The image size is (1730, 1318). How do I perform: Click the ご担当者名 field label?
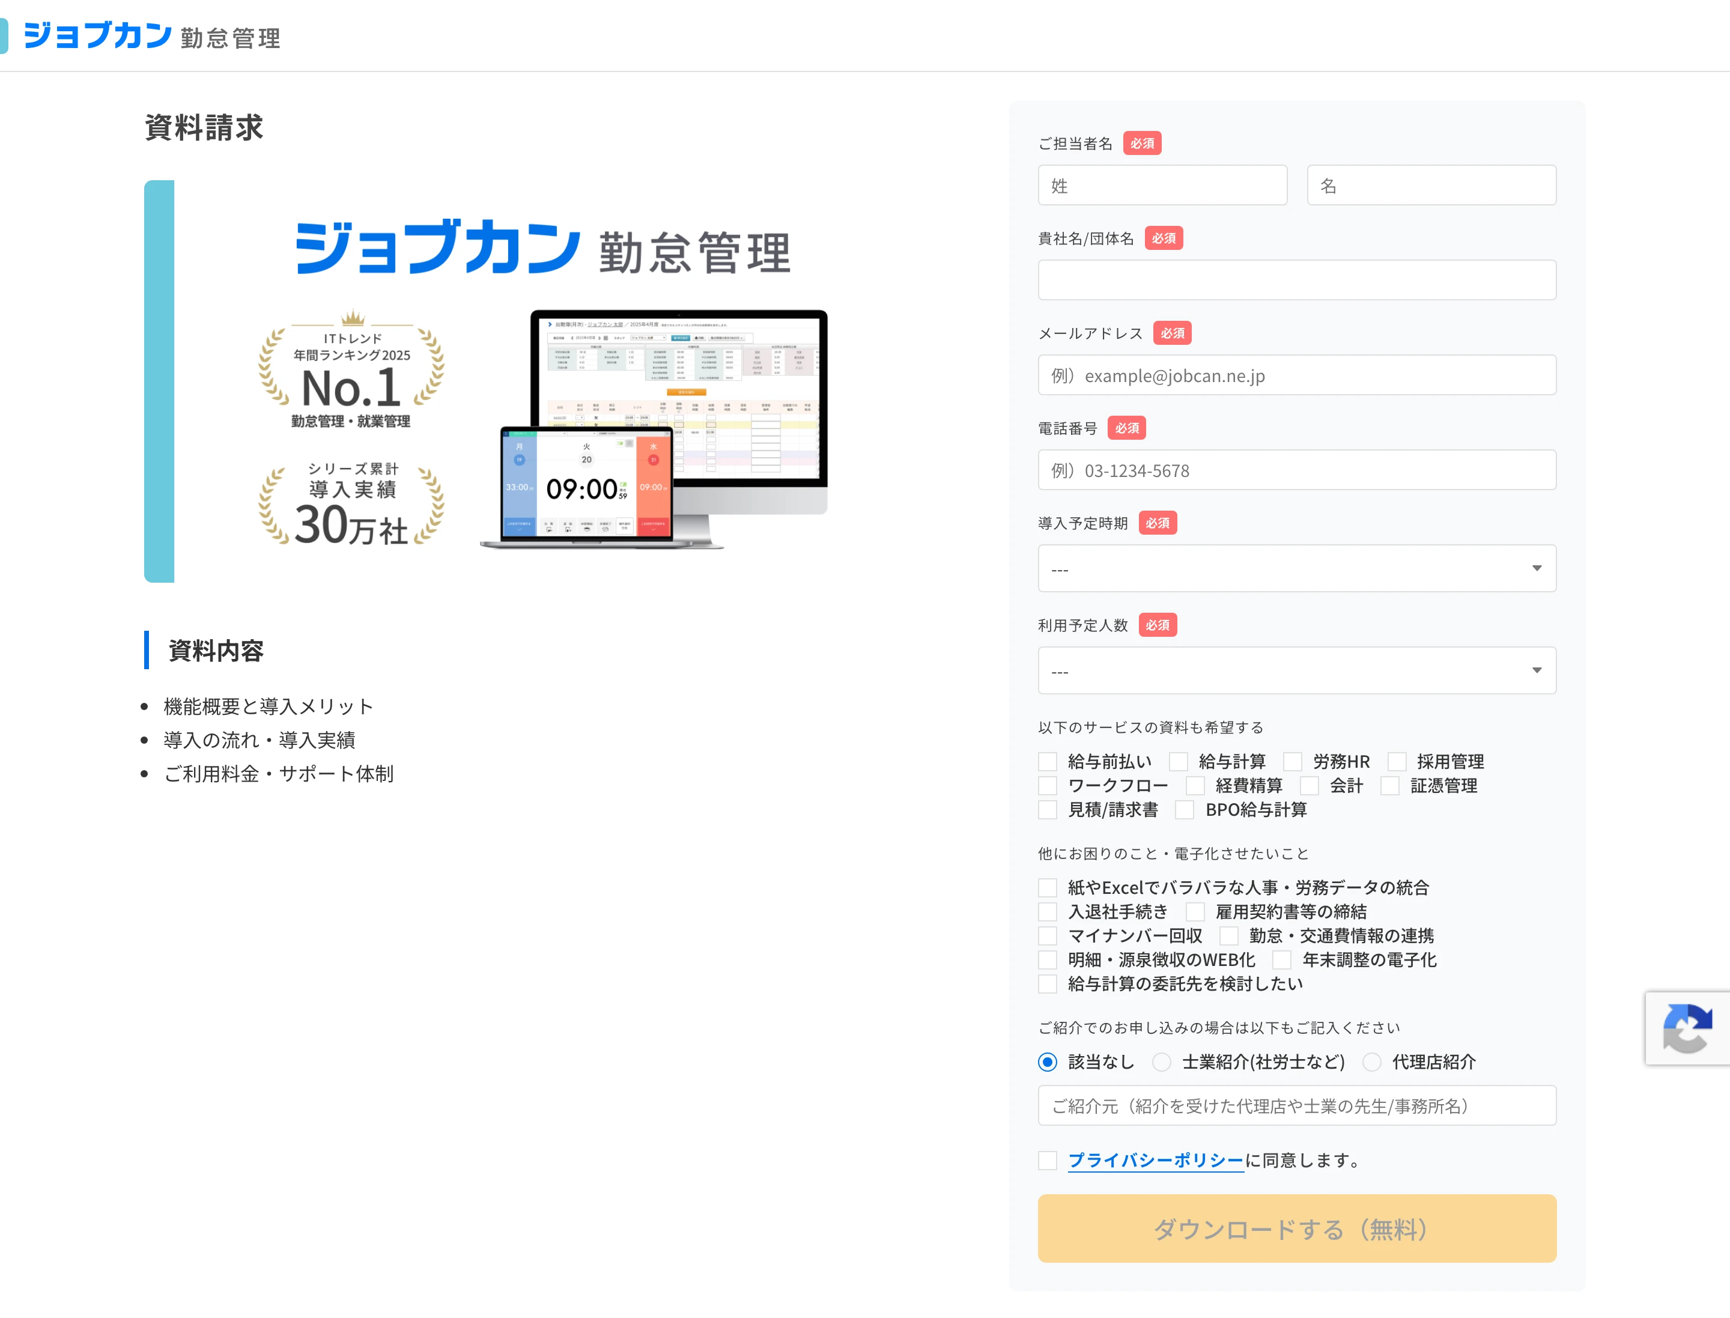tap(1075, 144)
